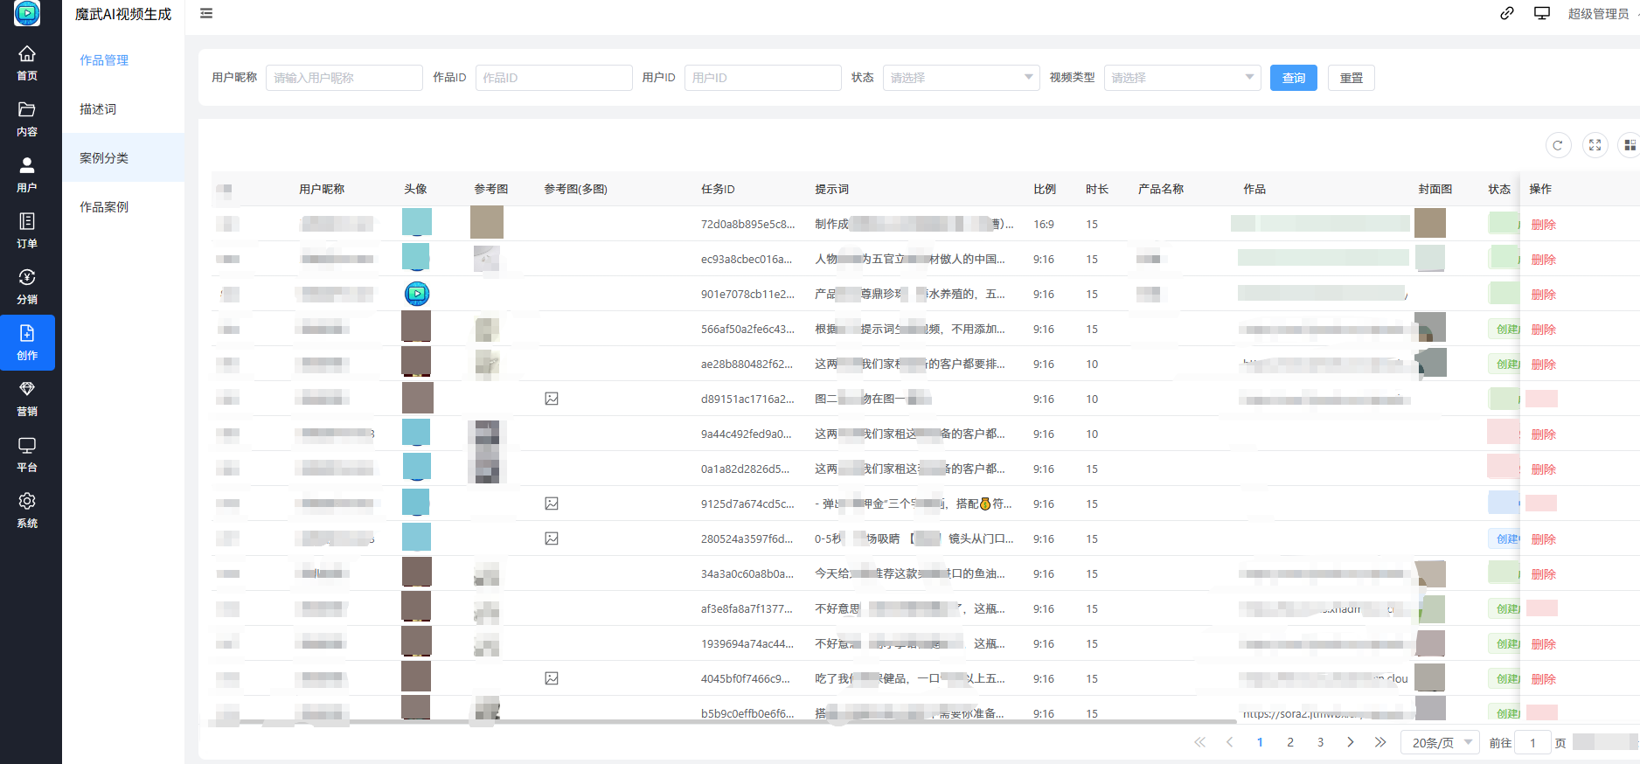The height and width of the screenshot is (764, 1640).
Task: Click the refresh table icon
Action: pos(1558,145)
